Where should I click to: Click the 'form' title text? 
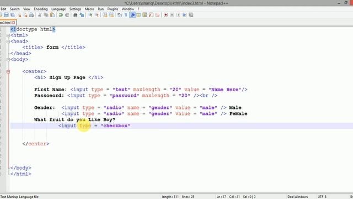52,48
